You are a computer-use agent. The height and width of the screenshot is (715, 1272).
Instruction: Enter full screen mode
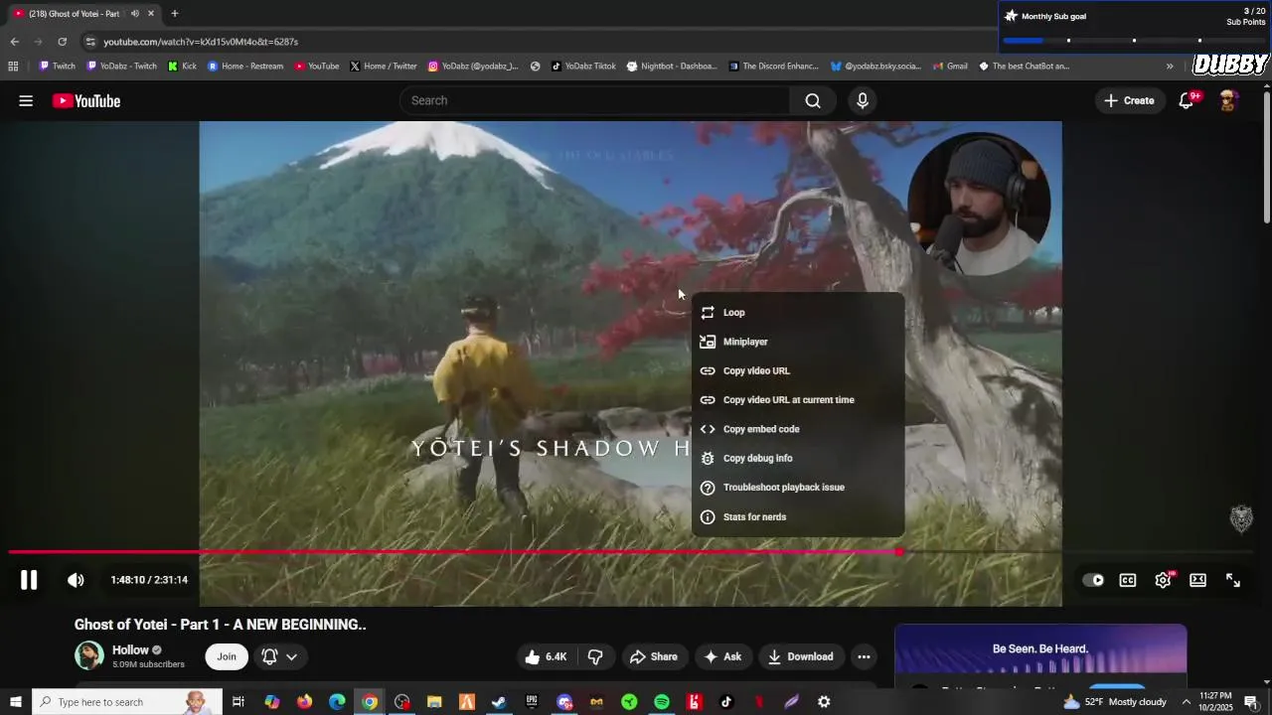coord(1233,580)
